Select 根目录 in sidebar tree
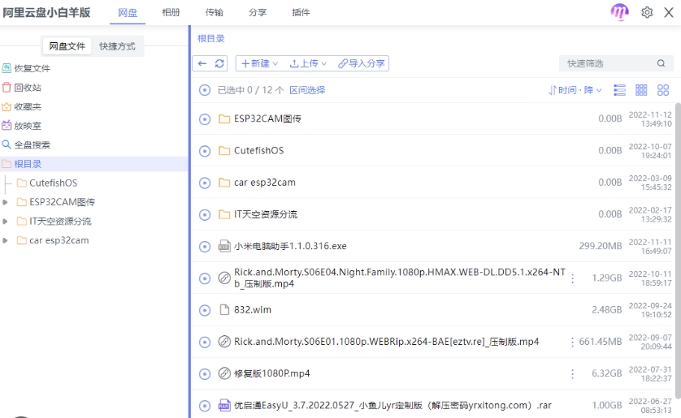The height and width of the screenshot is (418, 681). [x=93, y=164]
